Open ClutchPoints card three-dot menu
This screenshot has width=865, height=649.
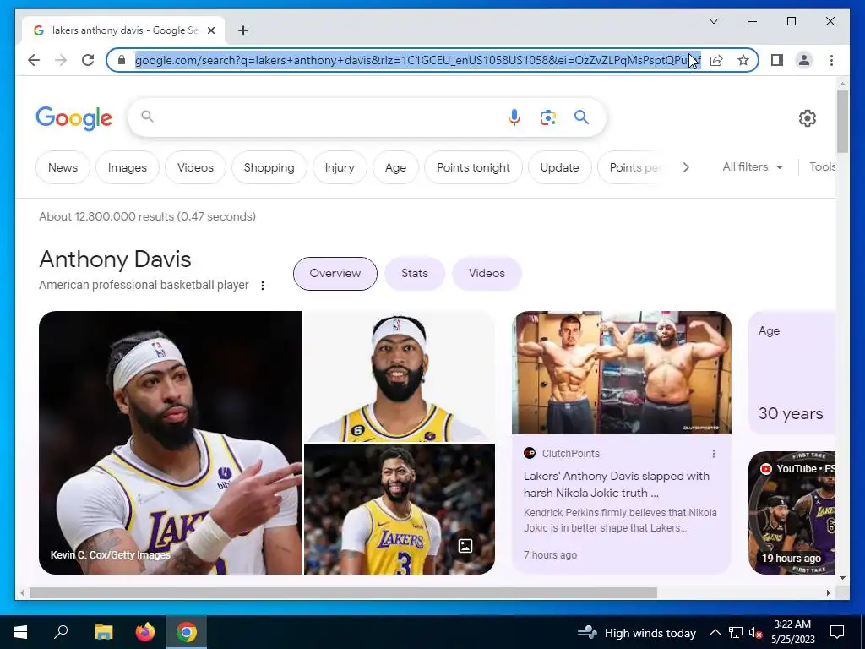click(713, 454)
